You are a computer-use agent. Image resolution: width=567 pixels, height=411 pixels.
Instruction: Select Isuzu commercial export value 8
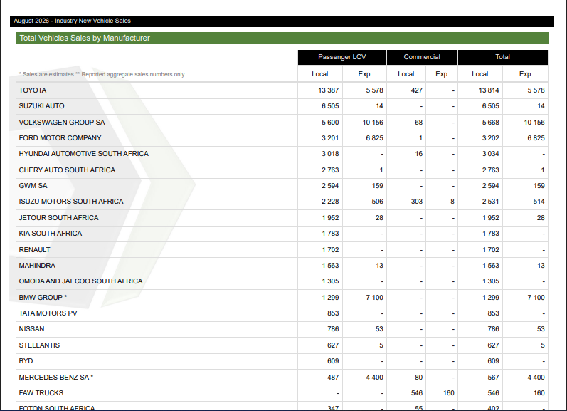(x=452, y=202)
